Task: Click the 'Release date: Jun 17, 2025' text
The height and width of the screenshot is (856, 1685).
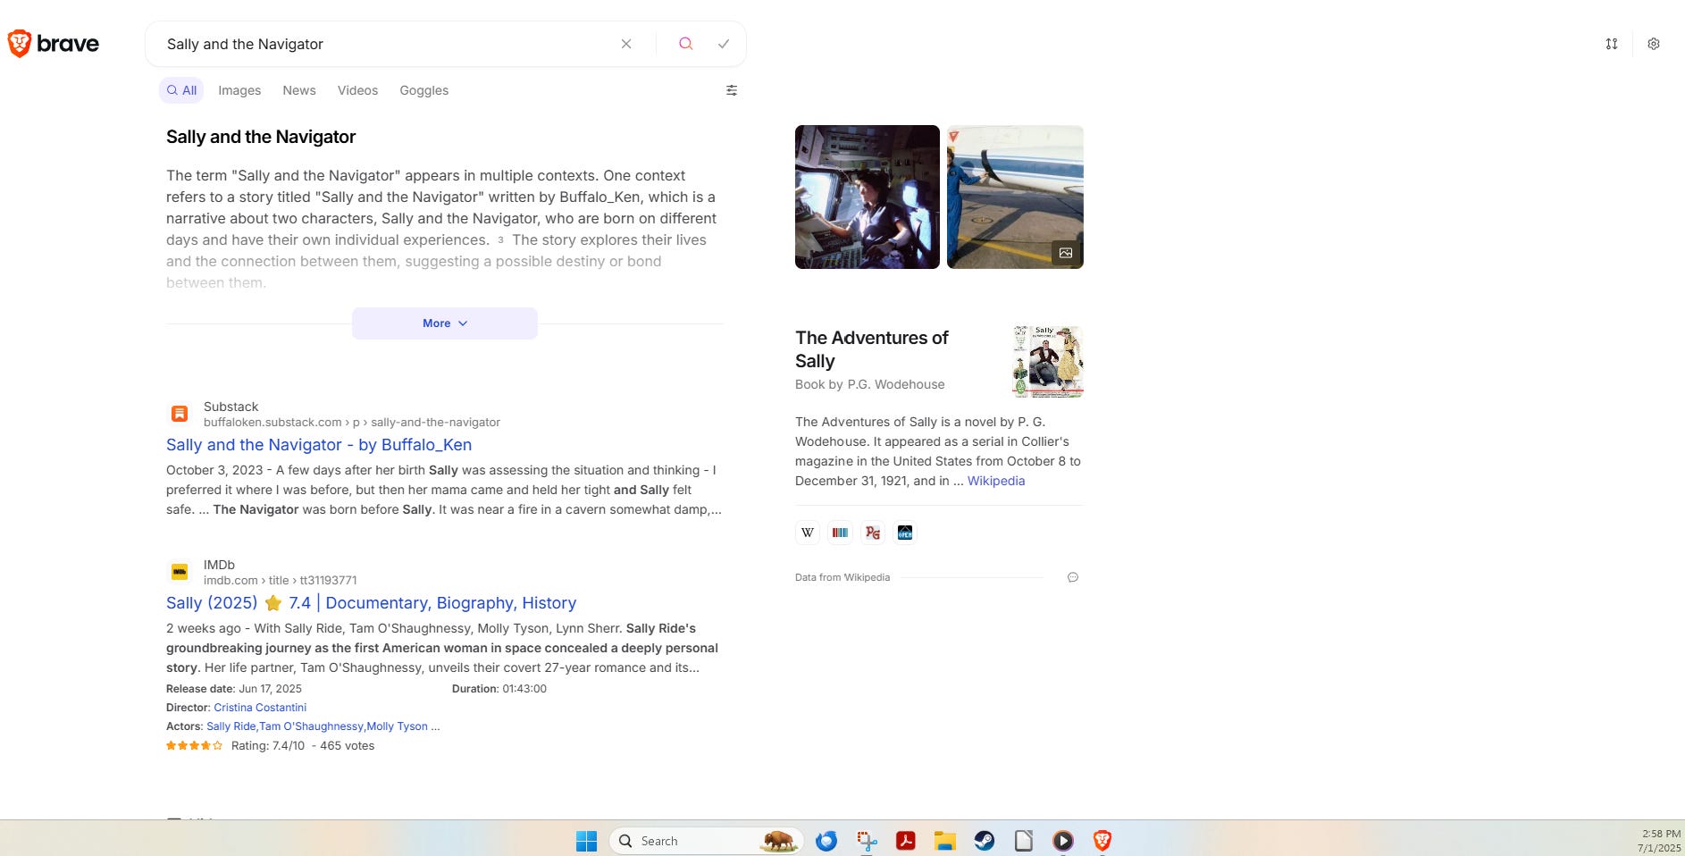Action: coord(234,689)
